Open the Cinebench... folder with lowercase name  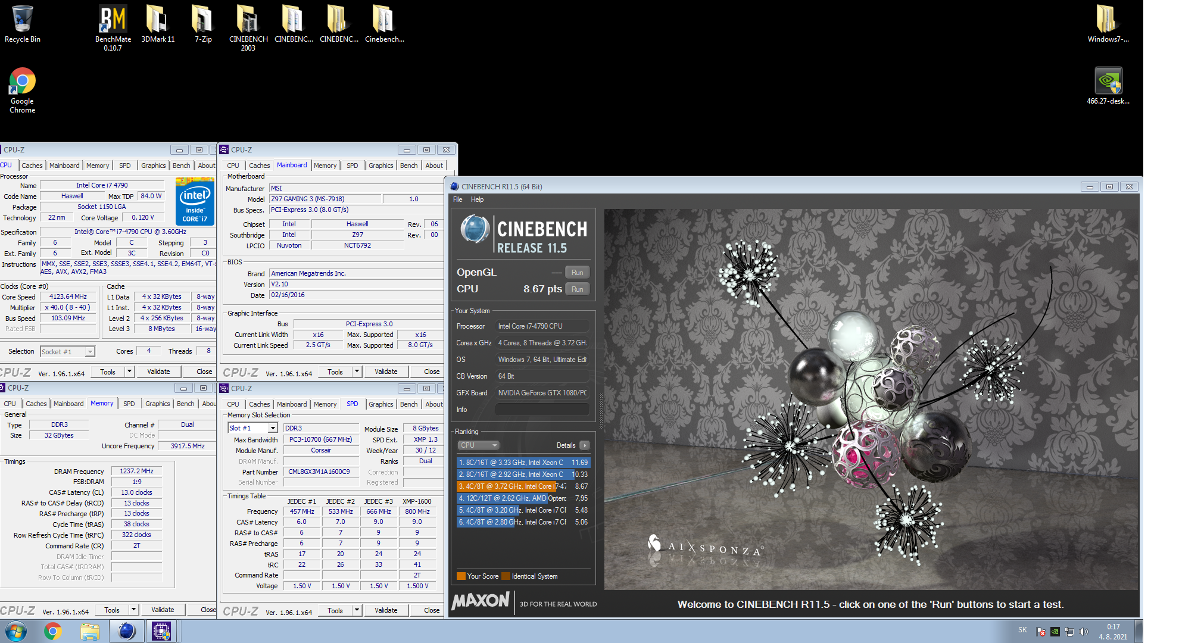384,24
